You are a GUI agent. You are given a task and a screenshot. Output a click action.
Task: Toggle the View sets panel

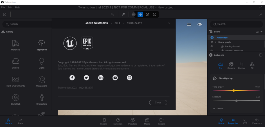coord(257,122)
